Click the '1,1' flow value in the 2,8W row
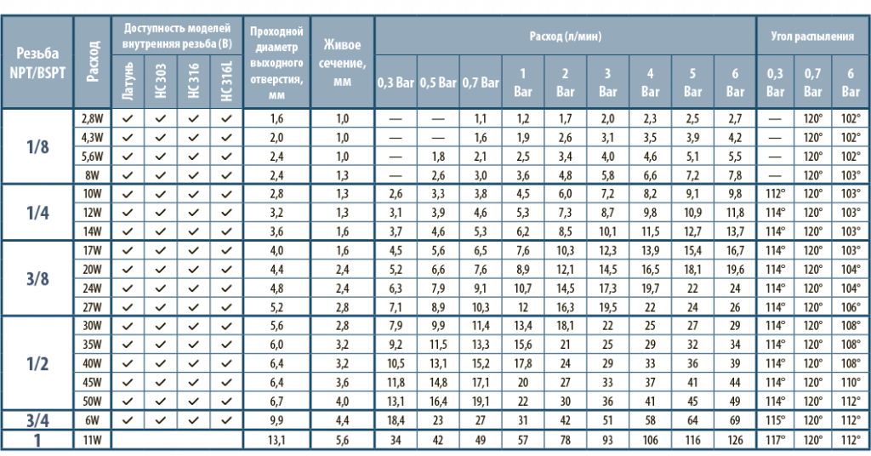 [x=481, y=118]
